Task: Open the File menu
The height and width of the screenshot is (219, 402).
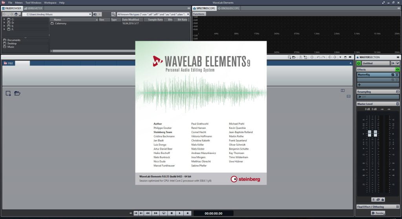Action: (x=10, y=3)
